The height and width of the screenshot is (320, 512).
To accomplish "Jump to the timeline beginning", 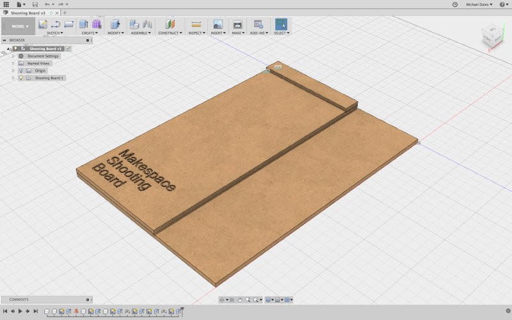I will pos(5,311).
